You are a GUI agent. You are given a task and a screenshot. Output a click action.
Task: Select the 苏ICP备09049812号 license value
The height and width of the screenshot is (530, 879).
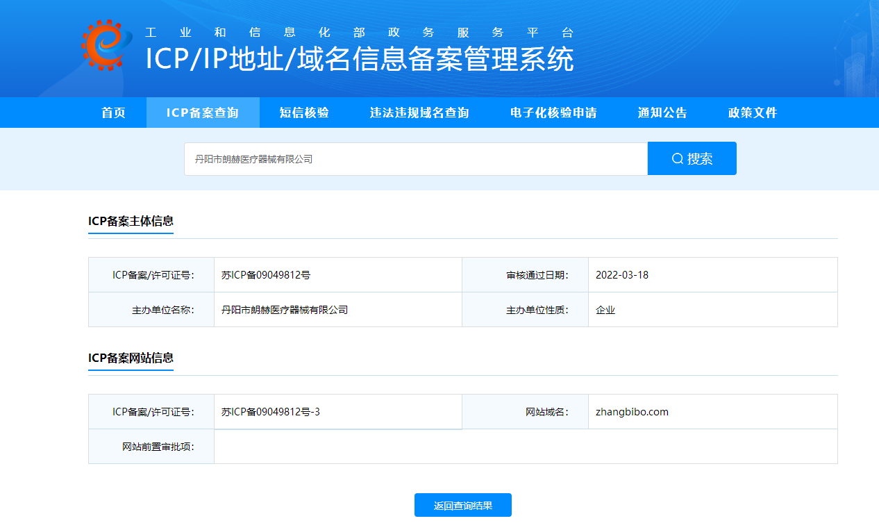pos(266,275)
